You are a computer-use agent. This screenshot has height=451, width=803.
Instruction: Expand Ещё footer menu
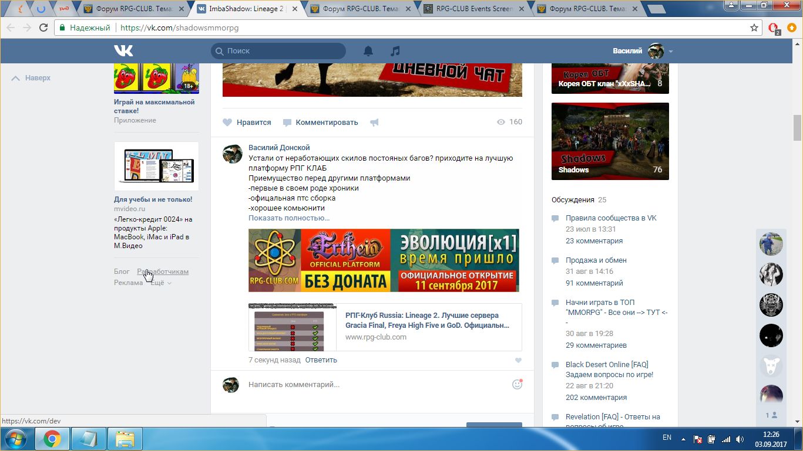(161, 283)
